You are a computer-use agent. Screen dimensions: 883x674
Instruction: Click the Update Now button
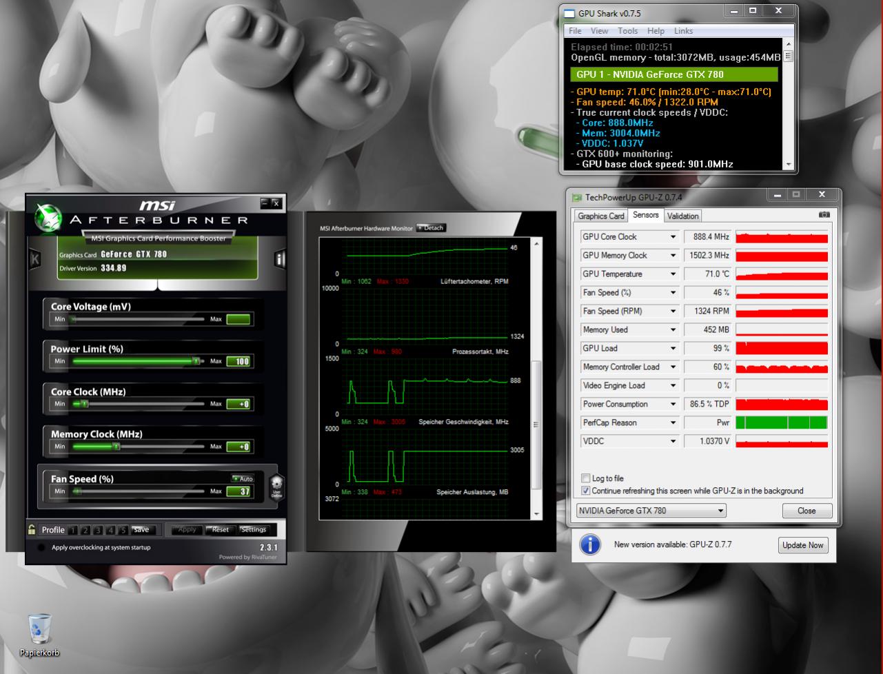(802, 544)
